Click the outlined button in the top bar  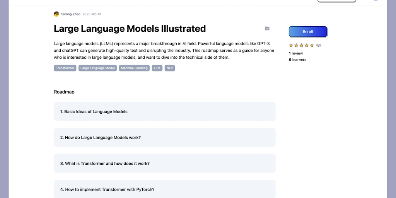(336, 1)
